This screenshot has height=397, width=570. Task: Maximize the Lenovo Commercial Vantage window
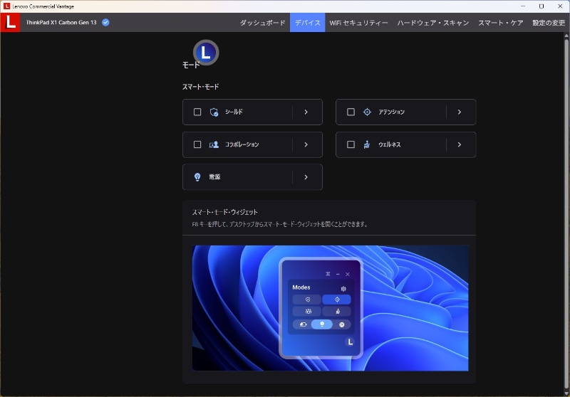pyautogui.click(x=541, y=6)
